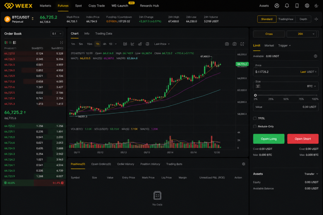Open the user profile icon

[x=277, y=6]
